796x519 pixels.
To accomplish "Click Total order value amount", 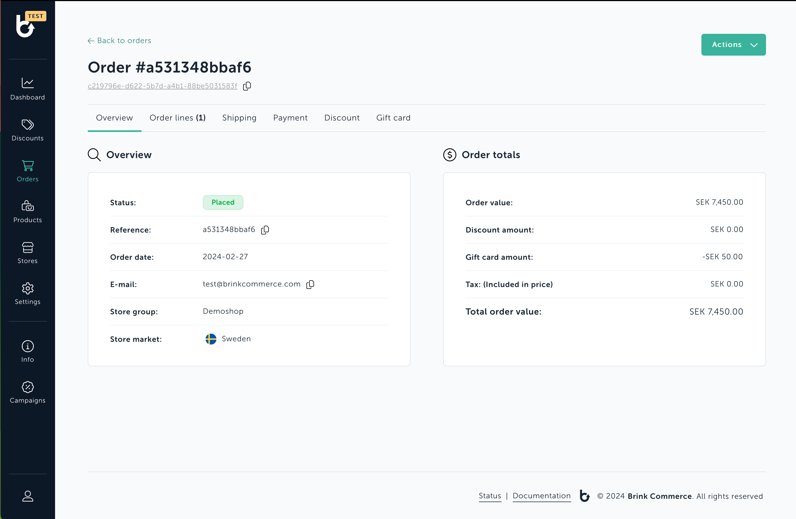I will [x=716, y=312].
